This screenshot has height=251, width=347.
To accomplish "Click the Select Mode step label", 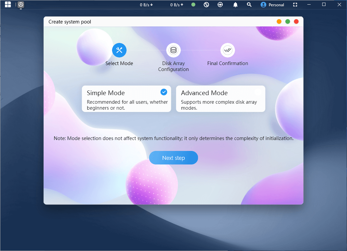I will click(x=119, y=63).
